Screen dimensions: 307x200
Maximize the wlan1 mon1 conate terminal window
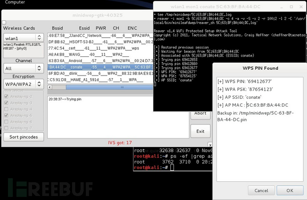(x=291, y=7)
